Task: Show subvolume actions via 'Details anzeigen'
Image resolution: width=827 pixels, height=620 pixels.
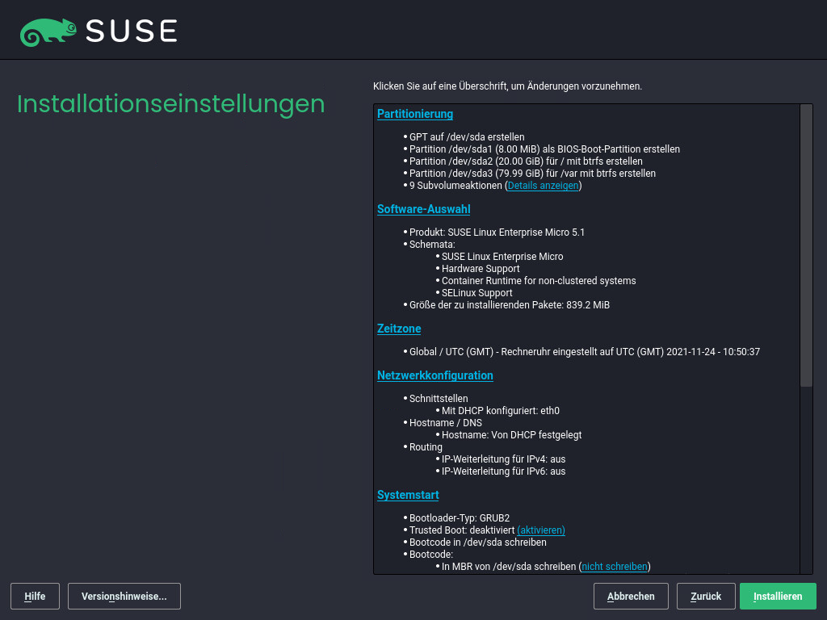Action: coord(543,185)
